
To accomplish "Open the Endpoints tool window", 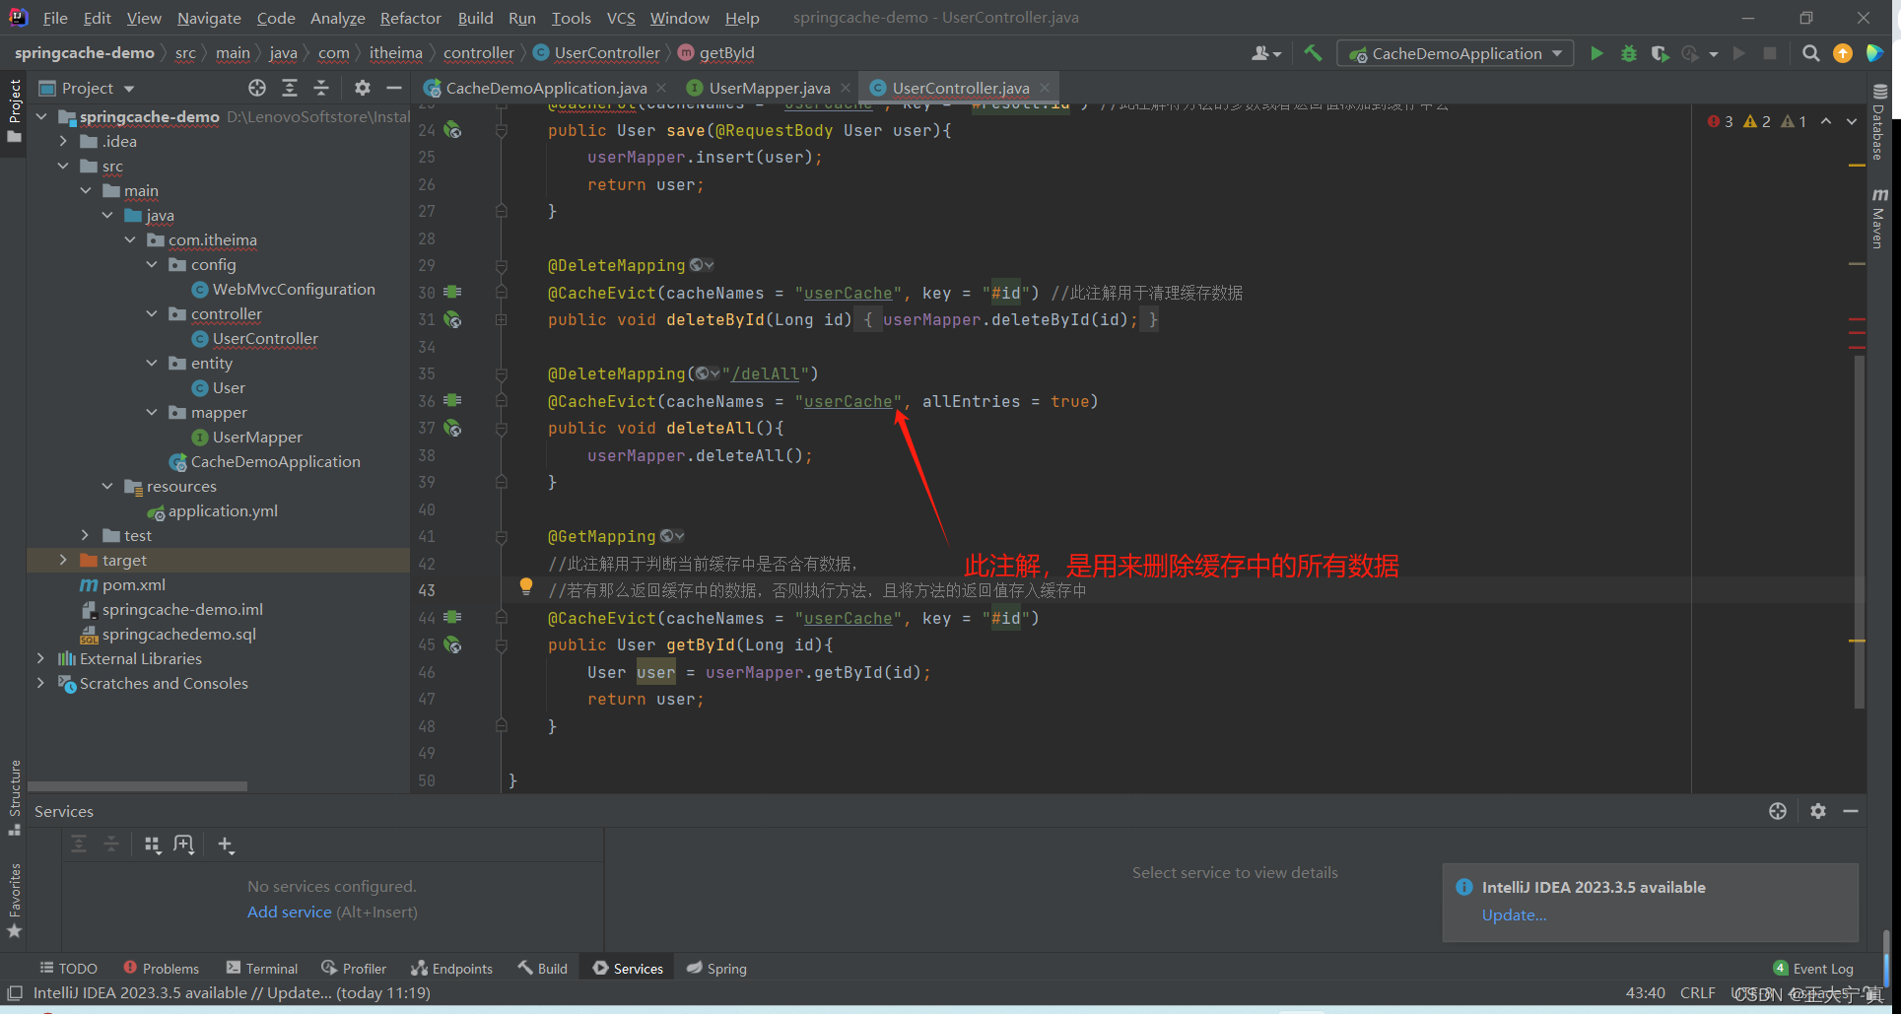I will coord(451,969).
